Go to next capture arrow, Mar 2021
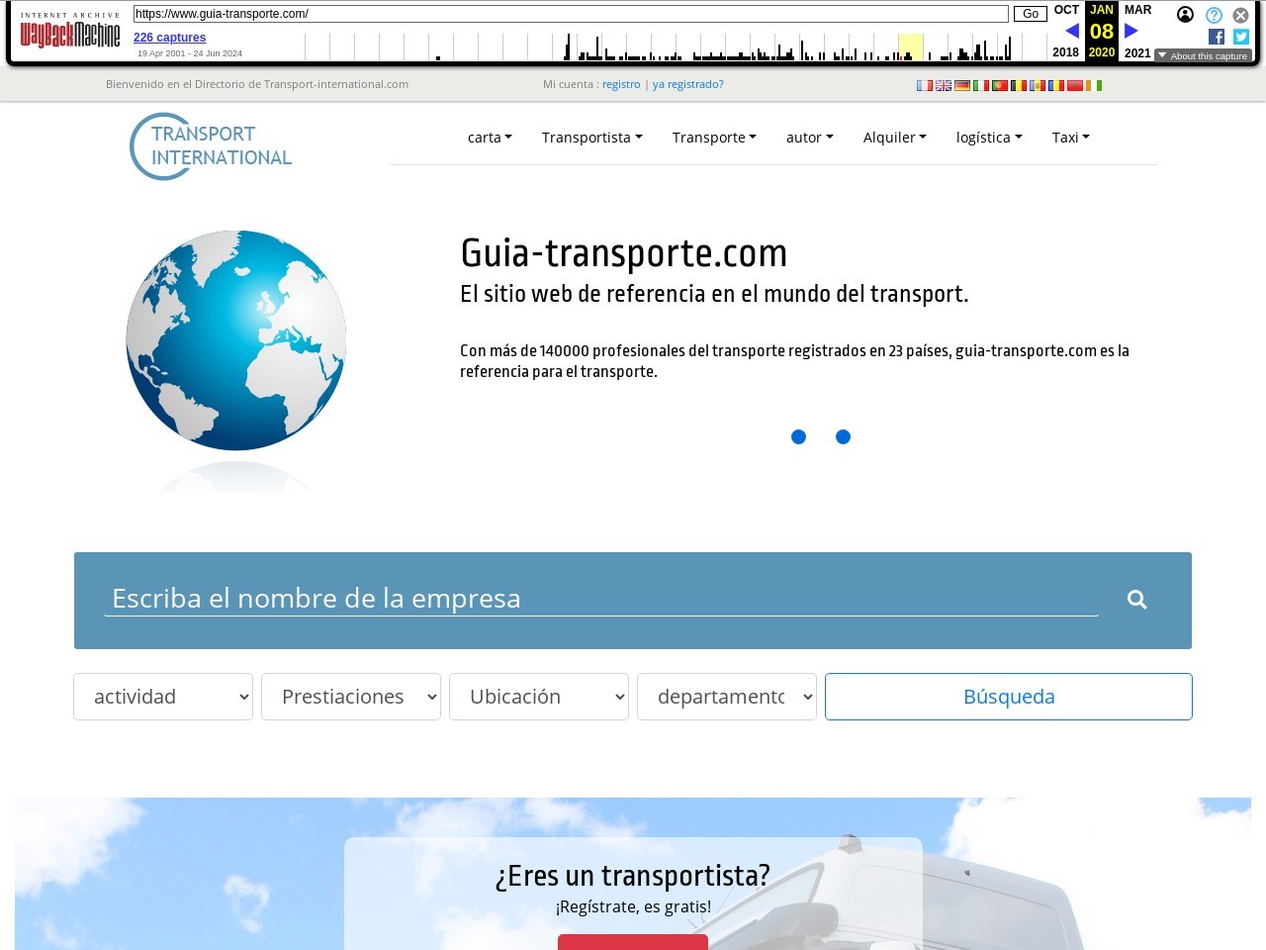Viewport: 1266px width, 950px height. 1131,31
